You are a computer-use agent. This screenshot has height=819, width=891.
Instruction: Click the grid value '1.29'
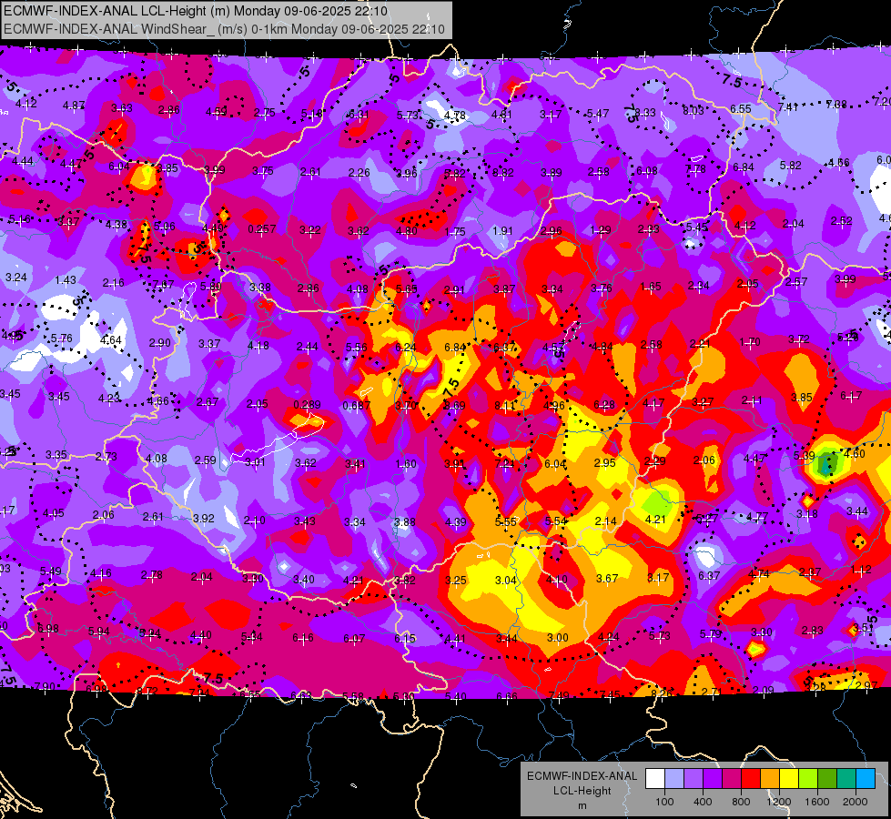tap(601, 230)
